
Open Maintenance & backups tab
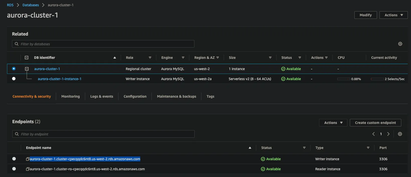pos(177,96)
